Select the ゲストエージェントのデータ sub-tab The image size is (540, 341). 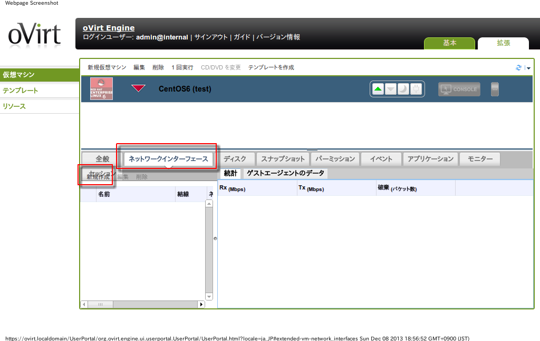click(285, 173)
